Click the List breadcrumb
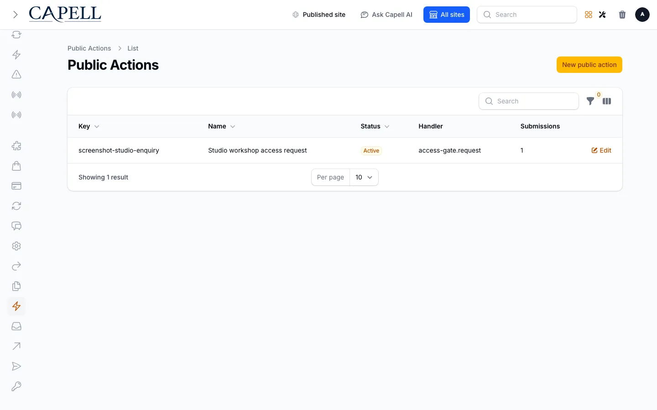657x410 pixels. 133,48
